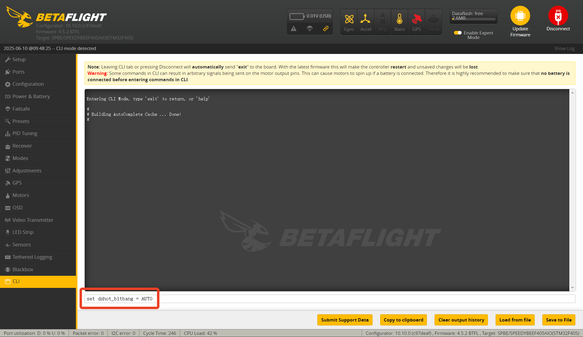Click the Update Firmware chip icon
Viewport: 583px width, 337px height.
click(x=520, y=16)
